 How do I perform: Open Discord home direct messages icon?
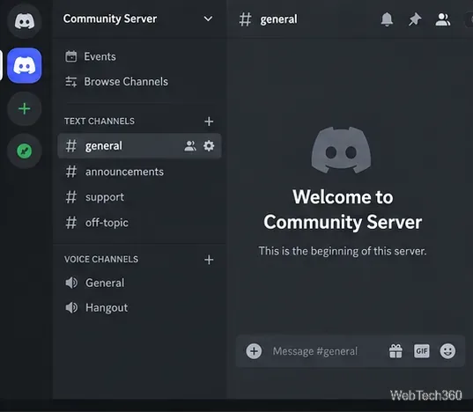pyautogui.click(x=25, y=21)
